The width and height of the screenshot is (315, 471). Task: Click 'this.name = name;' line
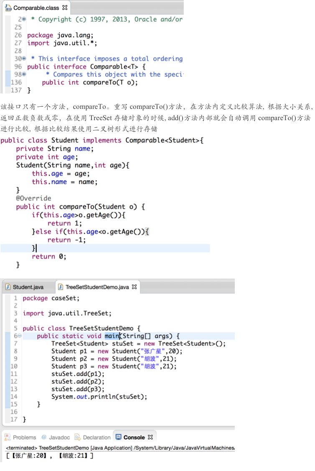tap(65, 182)
